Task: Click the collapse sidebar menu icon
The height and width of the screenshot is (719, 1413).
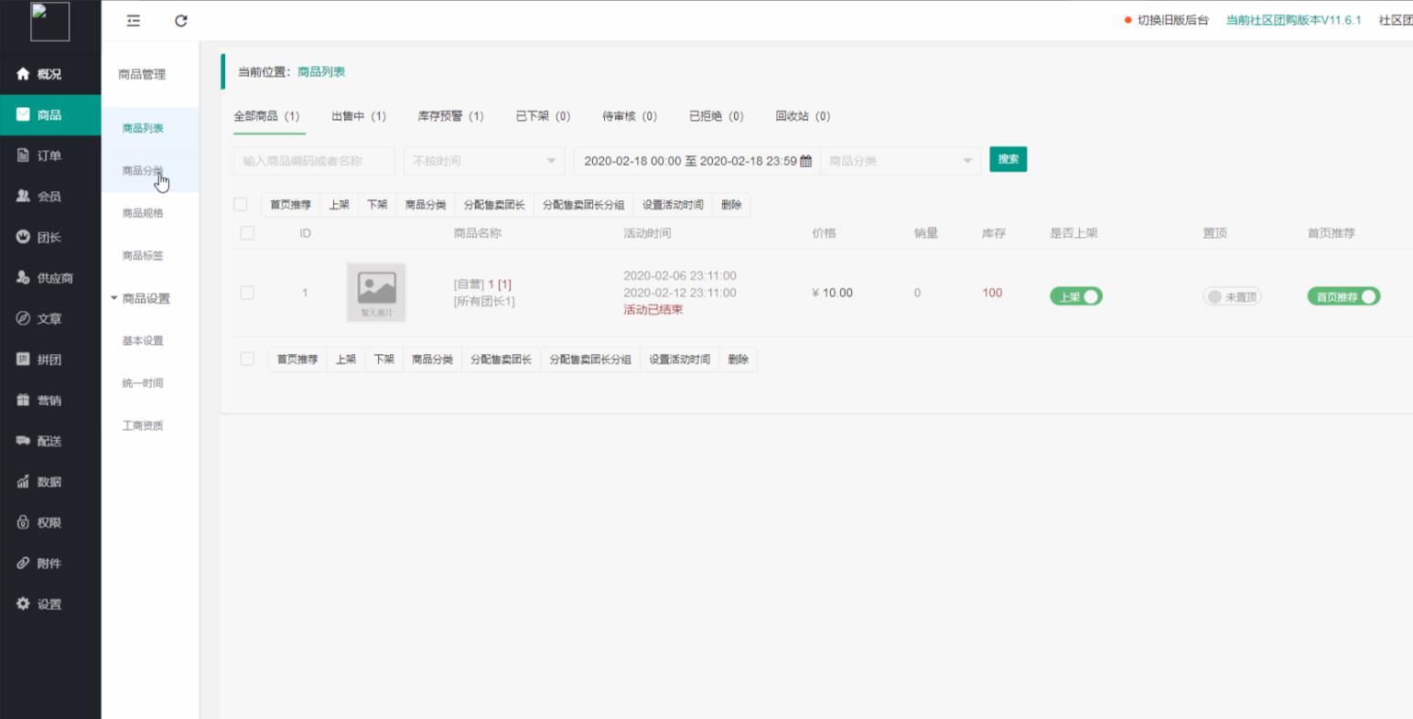Action: tap(134, 20)
